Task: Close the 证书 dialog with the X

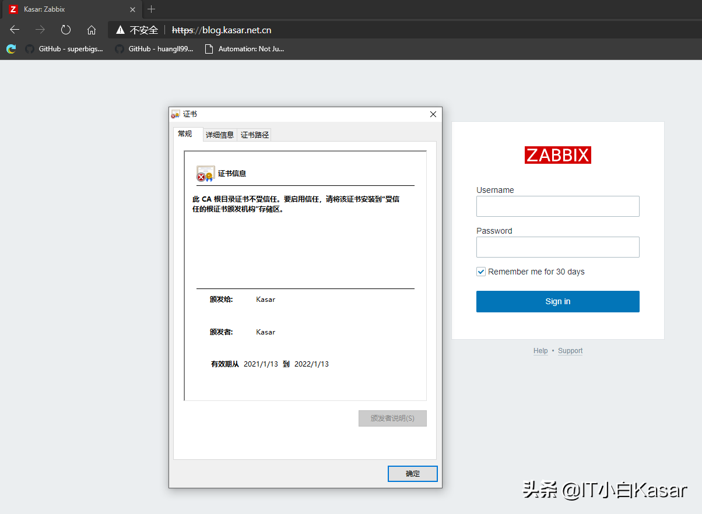Action: click(x=433, y=114)
